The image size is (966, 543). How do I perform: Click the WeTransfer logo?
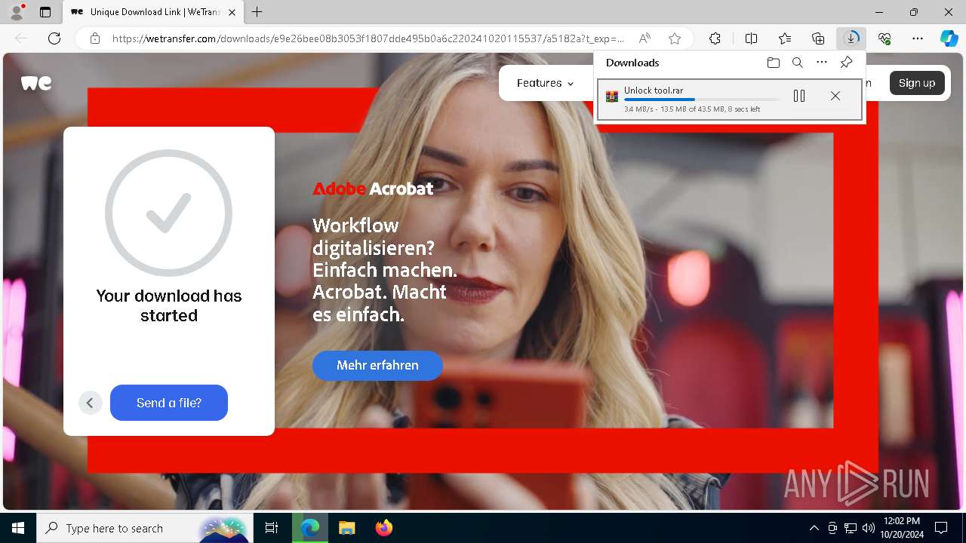(x=36, y=83)
